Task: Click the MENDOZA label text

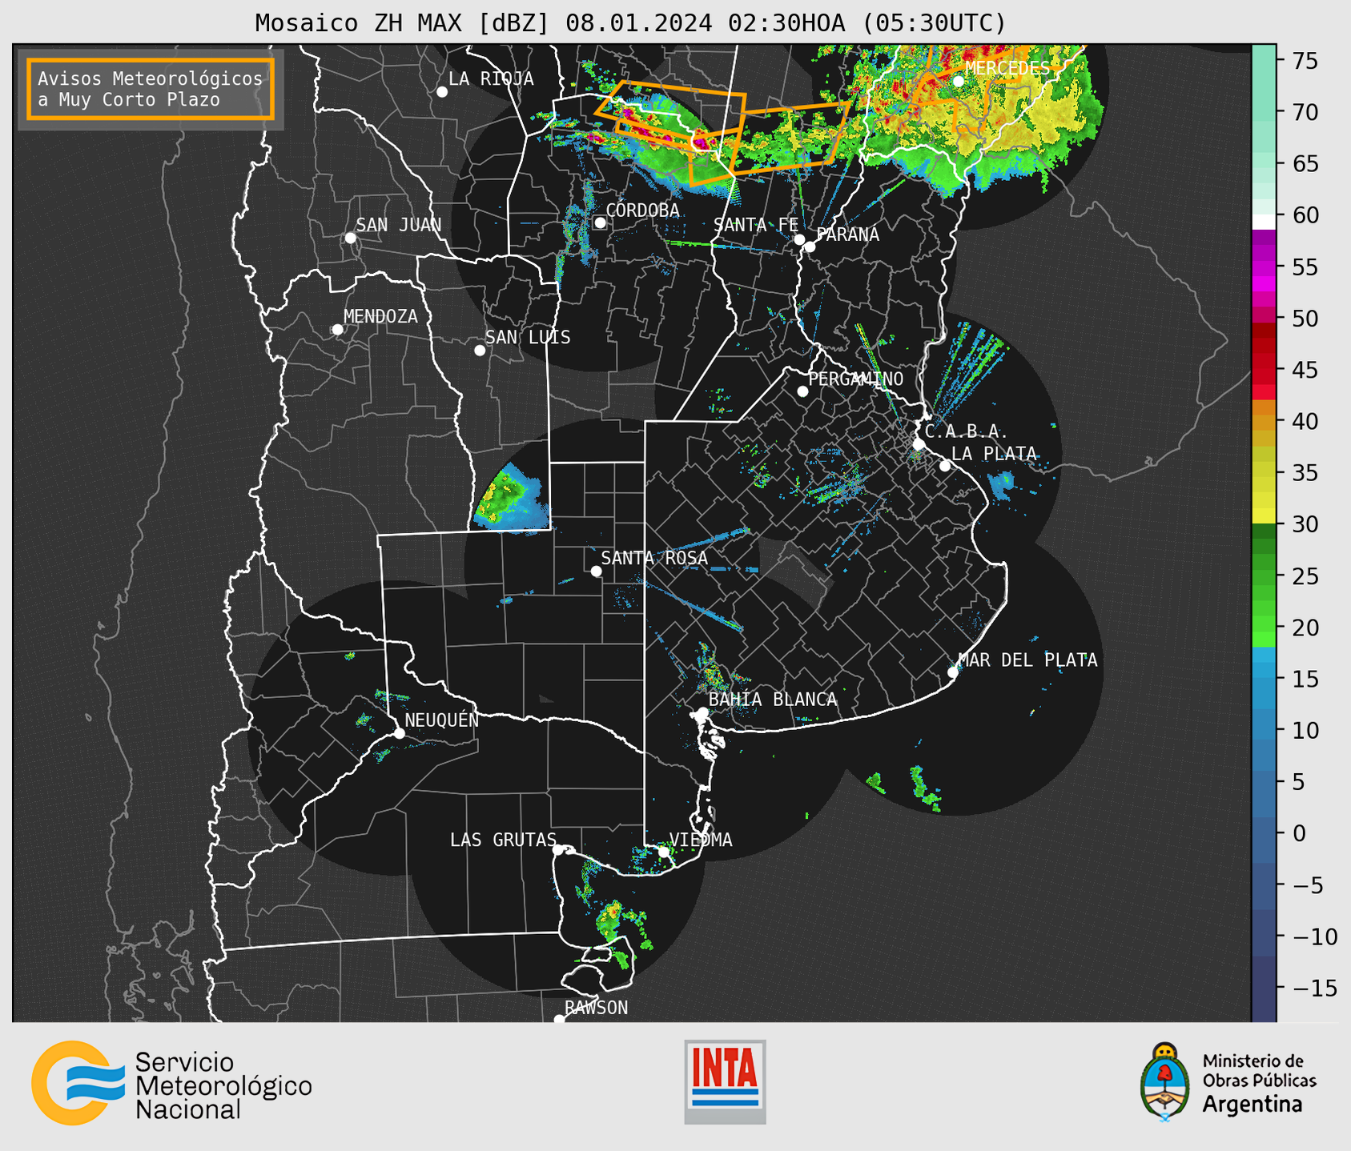Action: click(380, 316)
